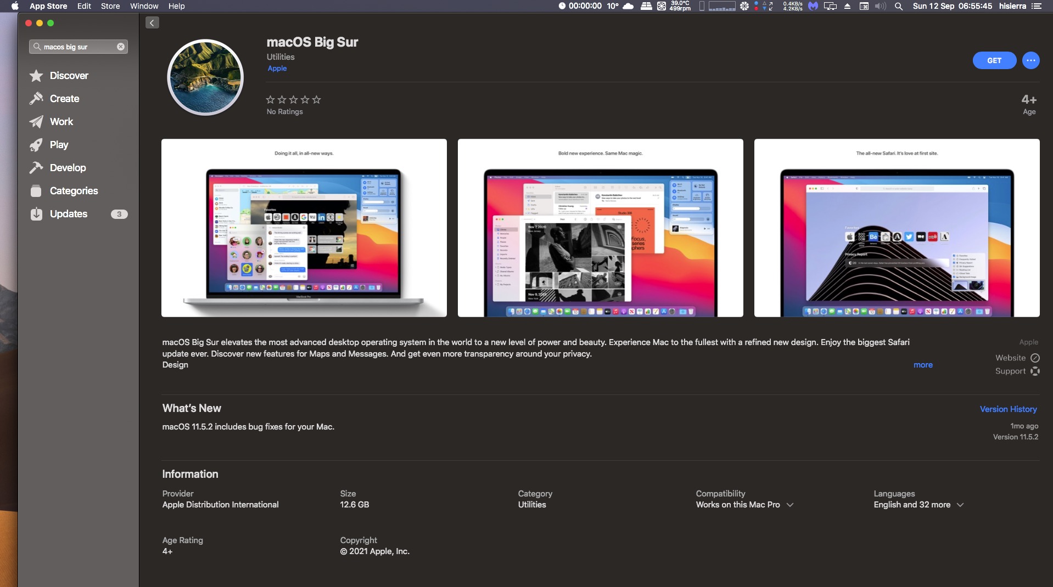Click the Utilities category value under Information

click(x=532, y=505)
